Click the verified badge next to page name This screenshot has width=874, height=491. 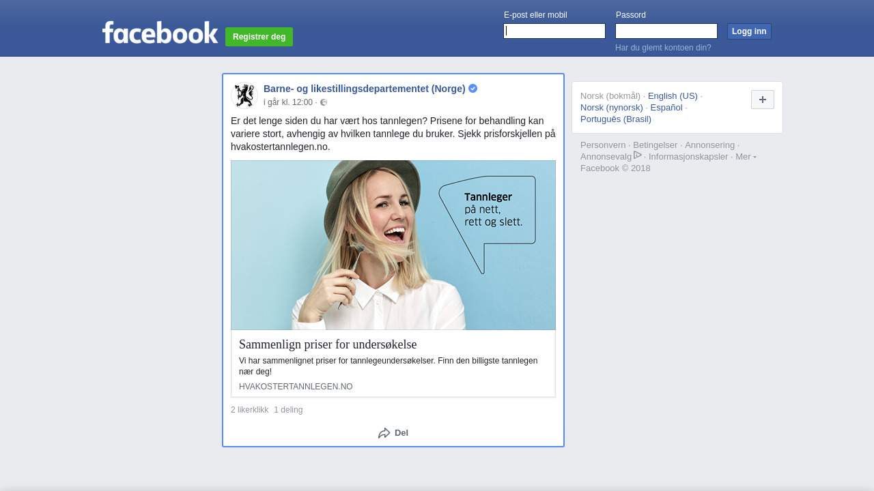click(x=473, y=89)
